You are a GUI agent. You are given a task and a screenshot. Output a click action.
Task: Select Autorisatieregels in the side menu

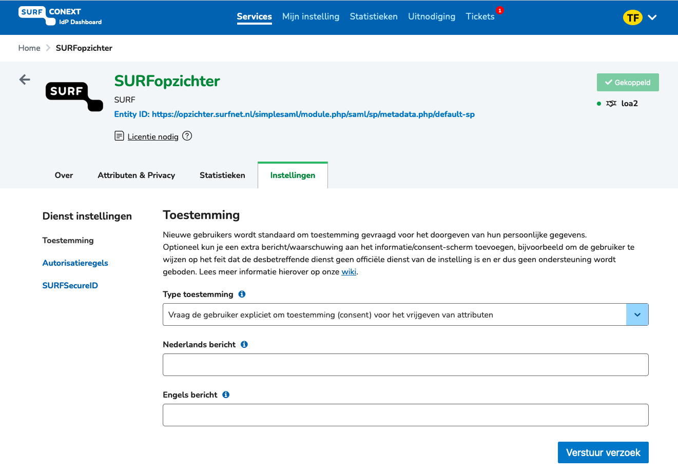75,263
